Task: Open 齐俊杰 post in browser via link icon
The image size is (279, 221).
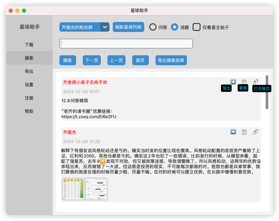Action: pos(255,132)
